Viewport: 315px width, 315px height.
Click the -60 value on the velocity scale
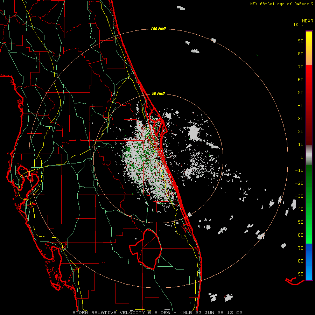tap(299, 235)
